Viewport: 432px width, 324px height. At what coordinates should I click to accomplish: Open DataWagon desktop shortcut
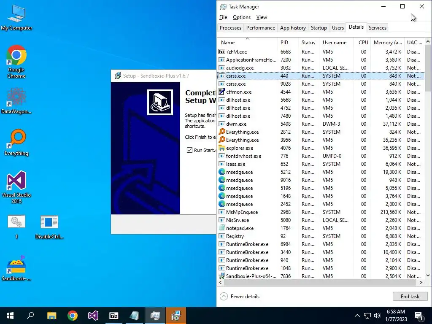(16, 100)
